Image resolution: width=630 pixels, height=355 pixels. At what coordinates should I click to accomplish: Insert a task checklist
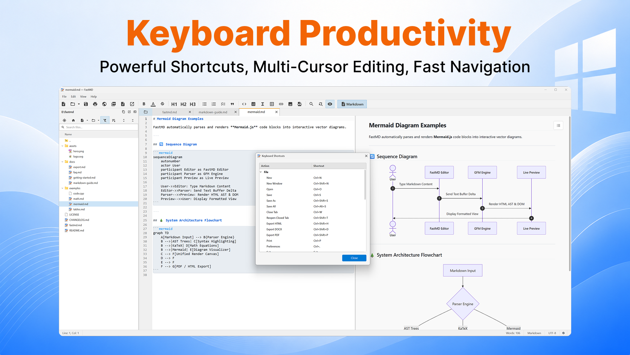tap(223, 104)
